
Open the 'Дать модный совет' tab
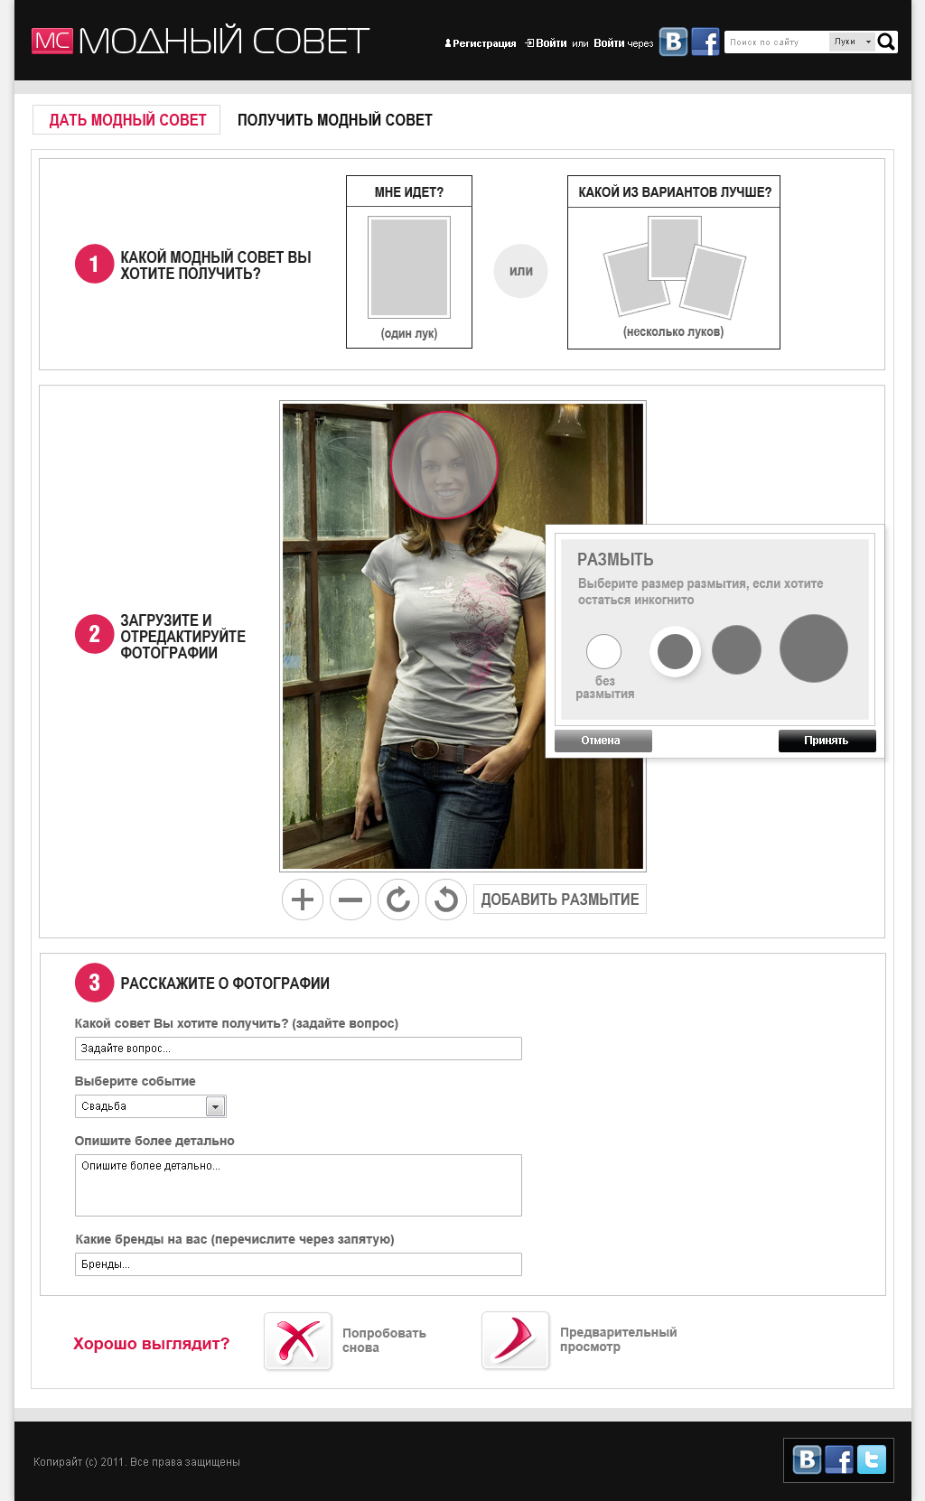[x=127, y=120]
